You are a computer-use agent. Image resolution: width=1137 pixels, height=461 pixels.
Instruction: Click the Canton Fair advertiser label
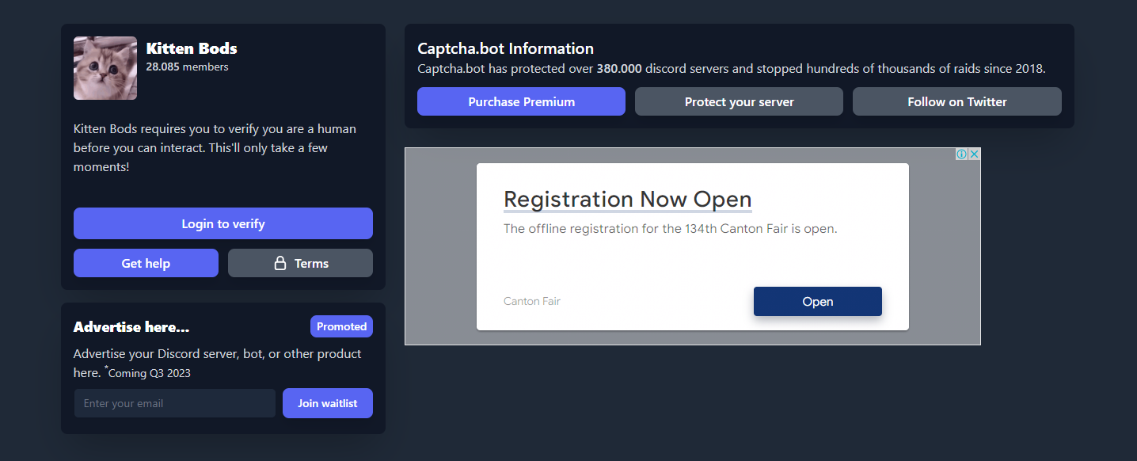531,301
